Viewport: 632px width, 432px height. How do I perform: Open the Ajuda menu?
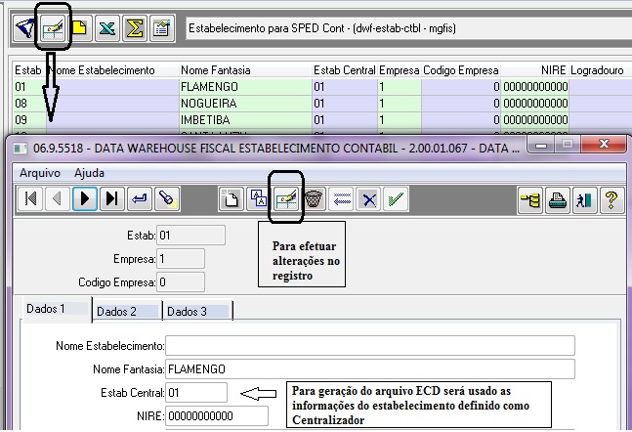[89, 173]
